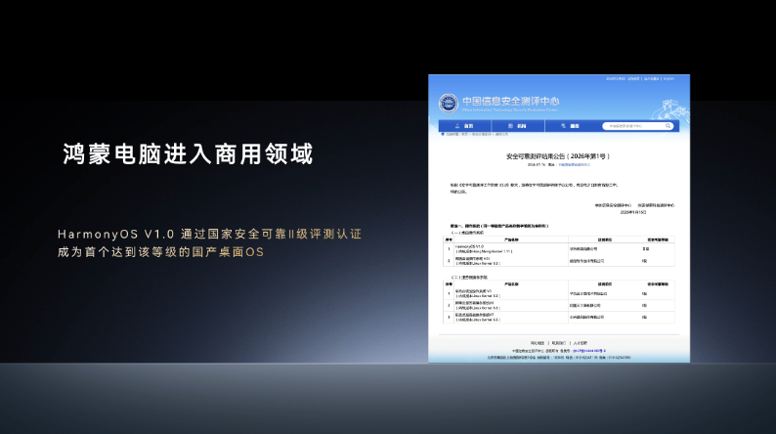Click the Great Wall illustration in page header
This screenshot has width=776, height=434.
pos(668,109)
